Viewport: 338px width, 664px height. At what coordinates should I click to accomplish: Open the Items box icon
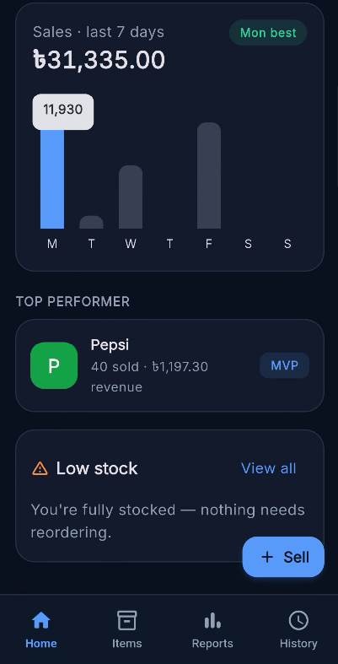click(126, 621)
